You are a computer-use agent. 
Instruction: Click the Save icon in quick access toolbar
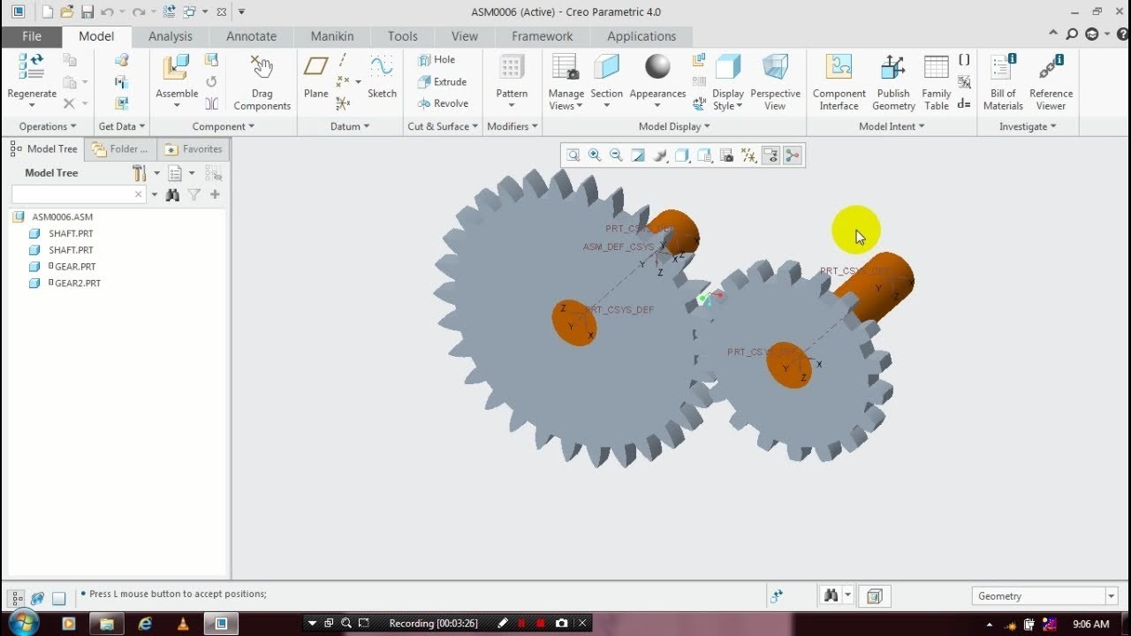point(87,11)
